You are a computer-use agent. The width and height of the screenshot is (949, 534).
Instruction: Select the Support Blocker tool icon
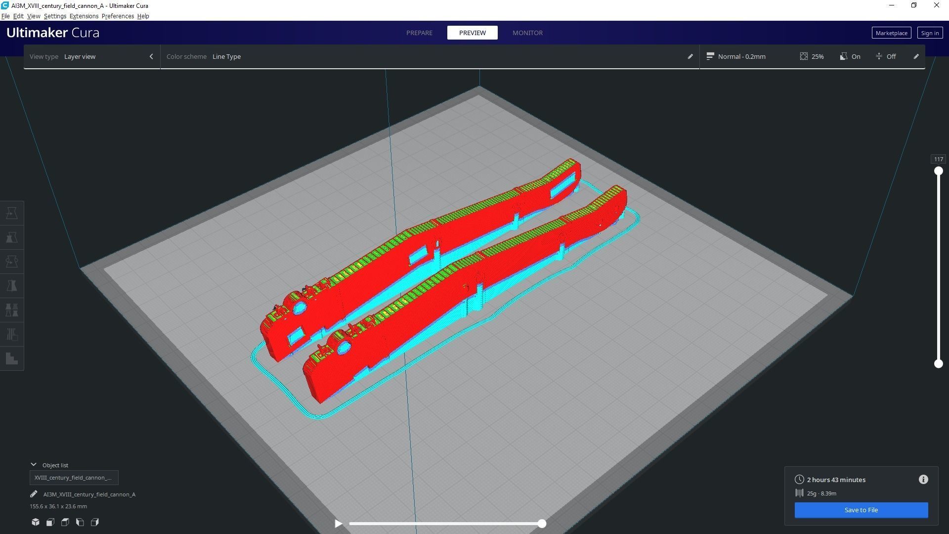point(12,334)
